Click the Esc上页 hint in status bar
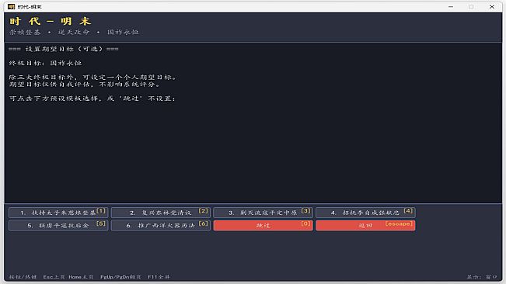 (54, 277)
